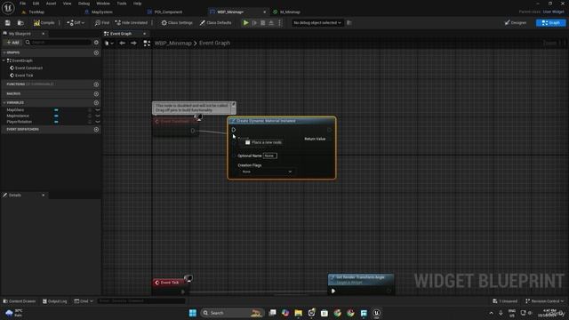This screenshot has height=320, width=569.
Task: Navigate back in graph history
Action: 123,44
